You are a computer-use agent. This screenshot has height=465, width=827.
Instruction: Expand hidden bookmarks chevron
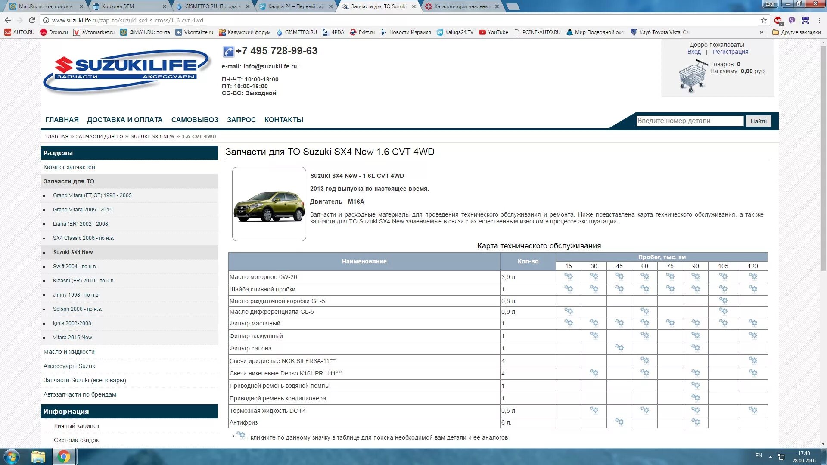[x=762, y=32]
